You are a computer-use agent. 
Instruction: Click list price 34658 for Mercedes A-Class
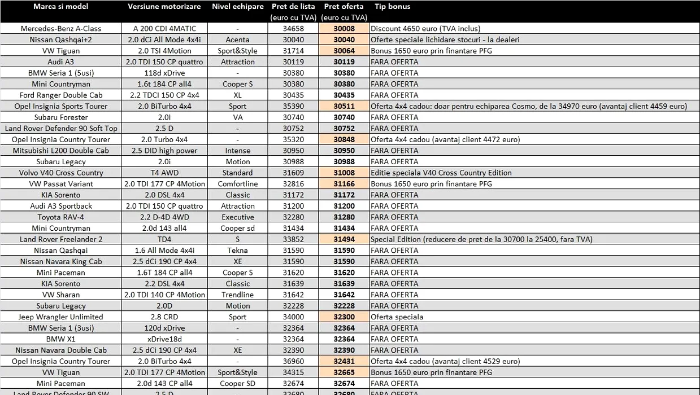point(293,29)
